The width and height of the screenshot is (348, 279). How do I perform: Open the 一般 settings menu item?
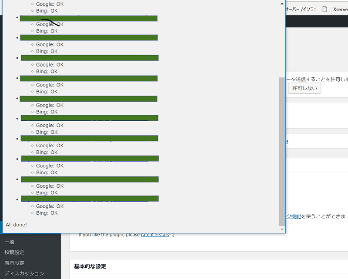(10, 242)
